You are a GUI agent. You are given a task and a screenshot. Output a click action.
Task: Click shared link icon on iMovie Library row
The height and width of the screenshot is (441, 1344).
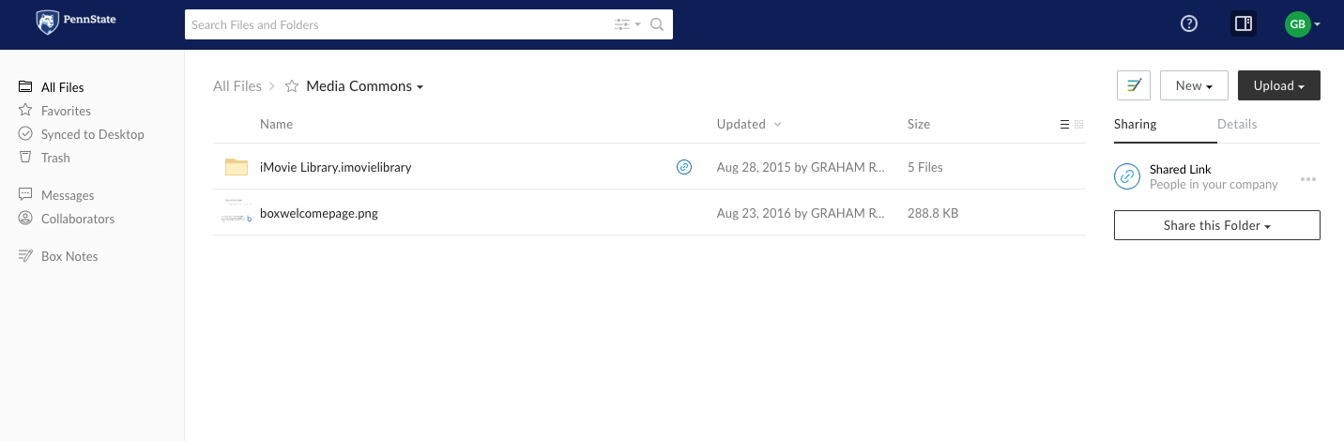(684, 167)
